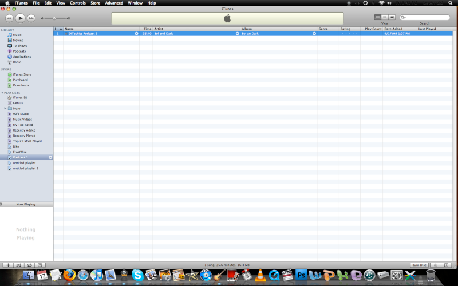Open Firefox from the Dock

pos(69,275)
